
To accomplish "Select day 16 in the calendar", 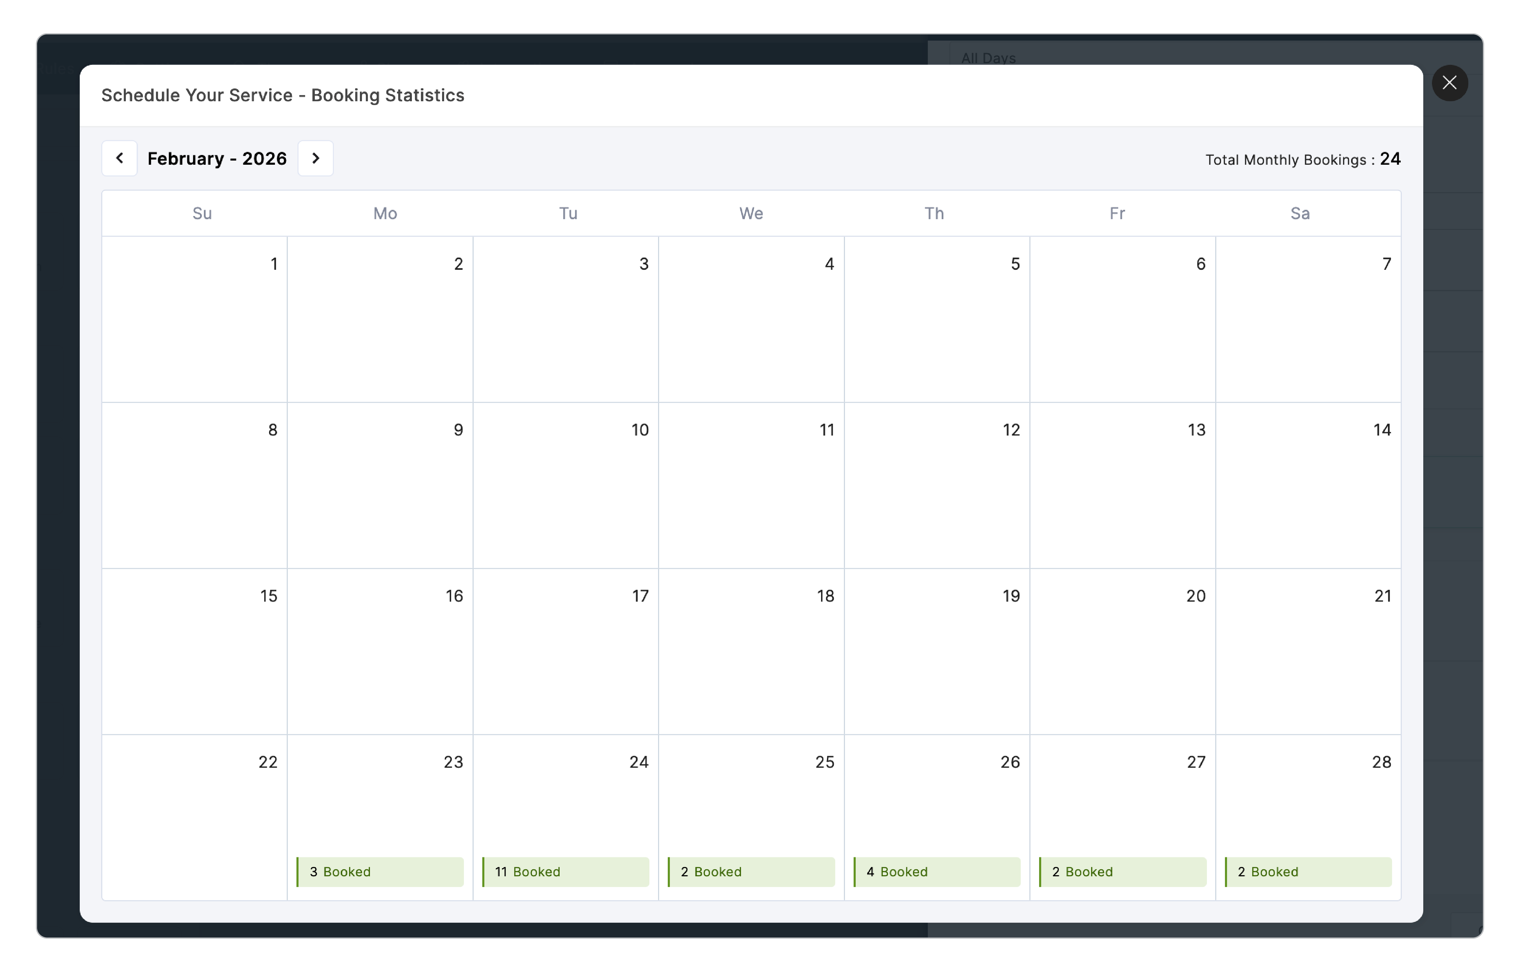I will click(x=380, y=651).
